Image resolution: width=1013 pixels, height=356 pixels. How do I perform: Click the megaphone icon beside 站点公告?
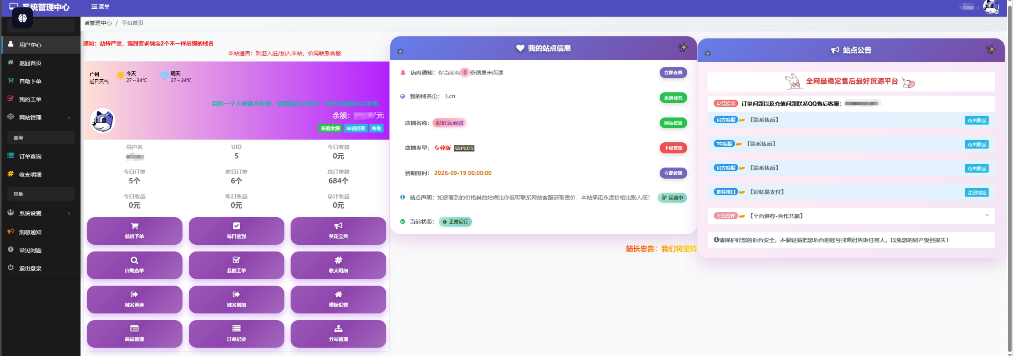click(x=835, y=50)
